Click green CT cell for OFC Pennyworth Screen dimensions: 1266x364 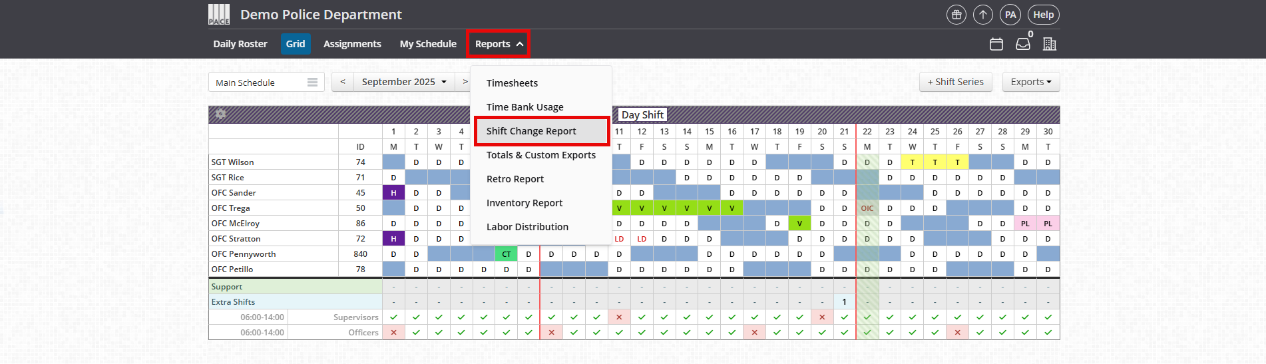tap(507, 254)
